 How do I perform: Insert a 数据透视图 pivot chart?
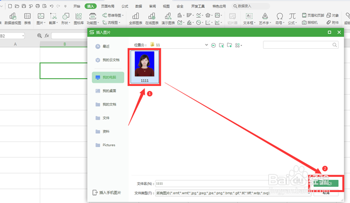[x=13, y=18]
